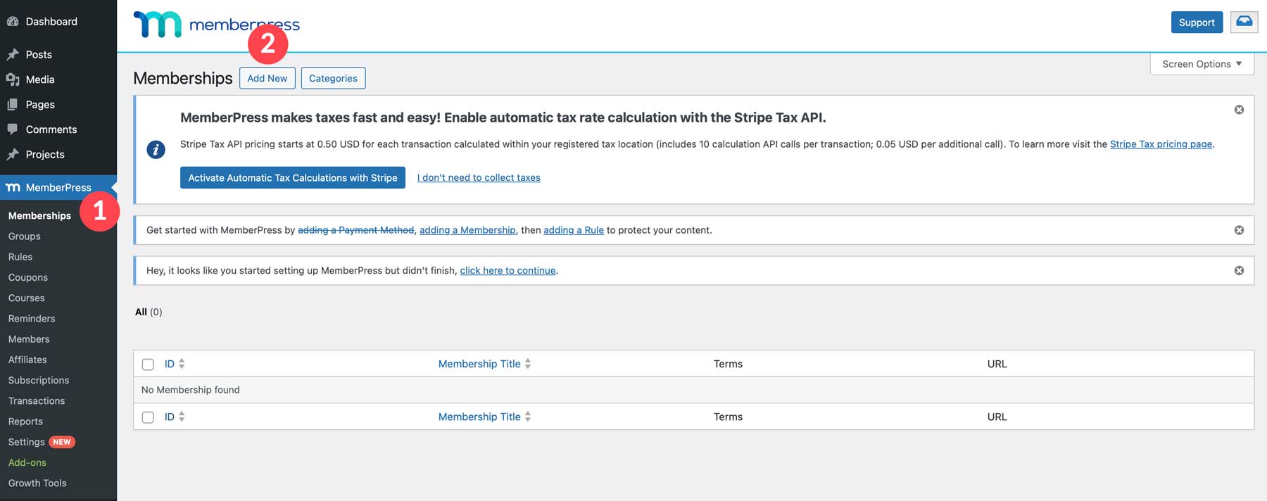
Task: Click the Comments bubble icon
Action: [x=13, y=129]
